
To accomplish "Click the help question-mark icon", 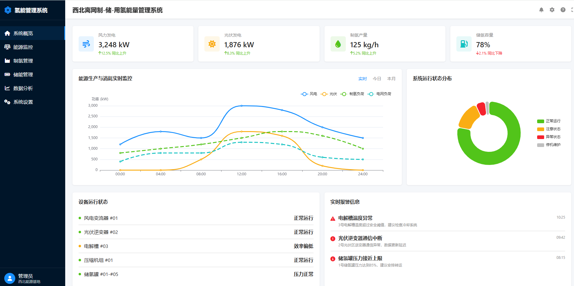I will (x=562, y=9).
